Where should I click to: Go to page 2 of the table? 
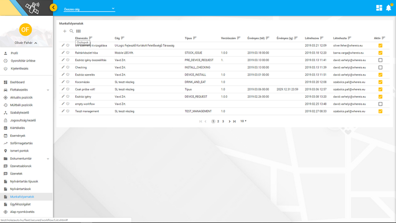218,121
